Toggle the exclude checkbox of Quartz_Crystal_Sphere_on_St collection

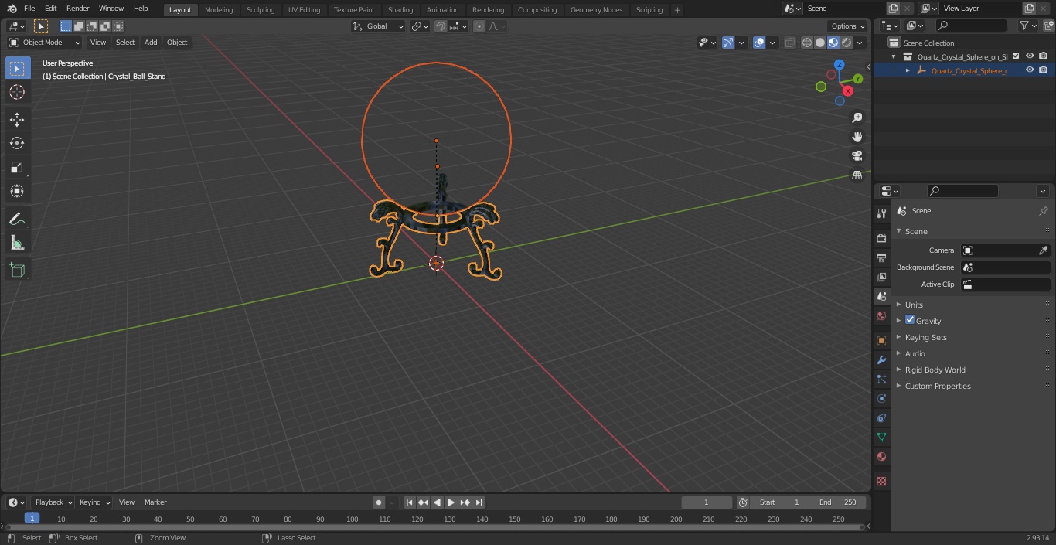[1016, 56]
